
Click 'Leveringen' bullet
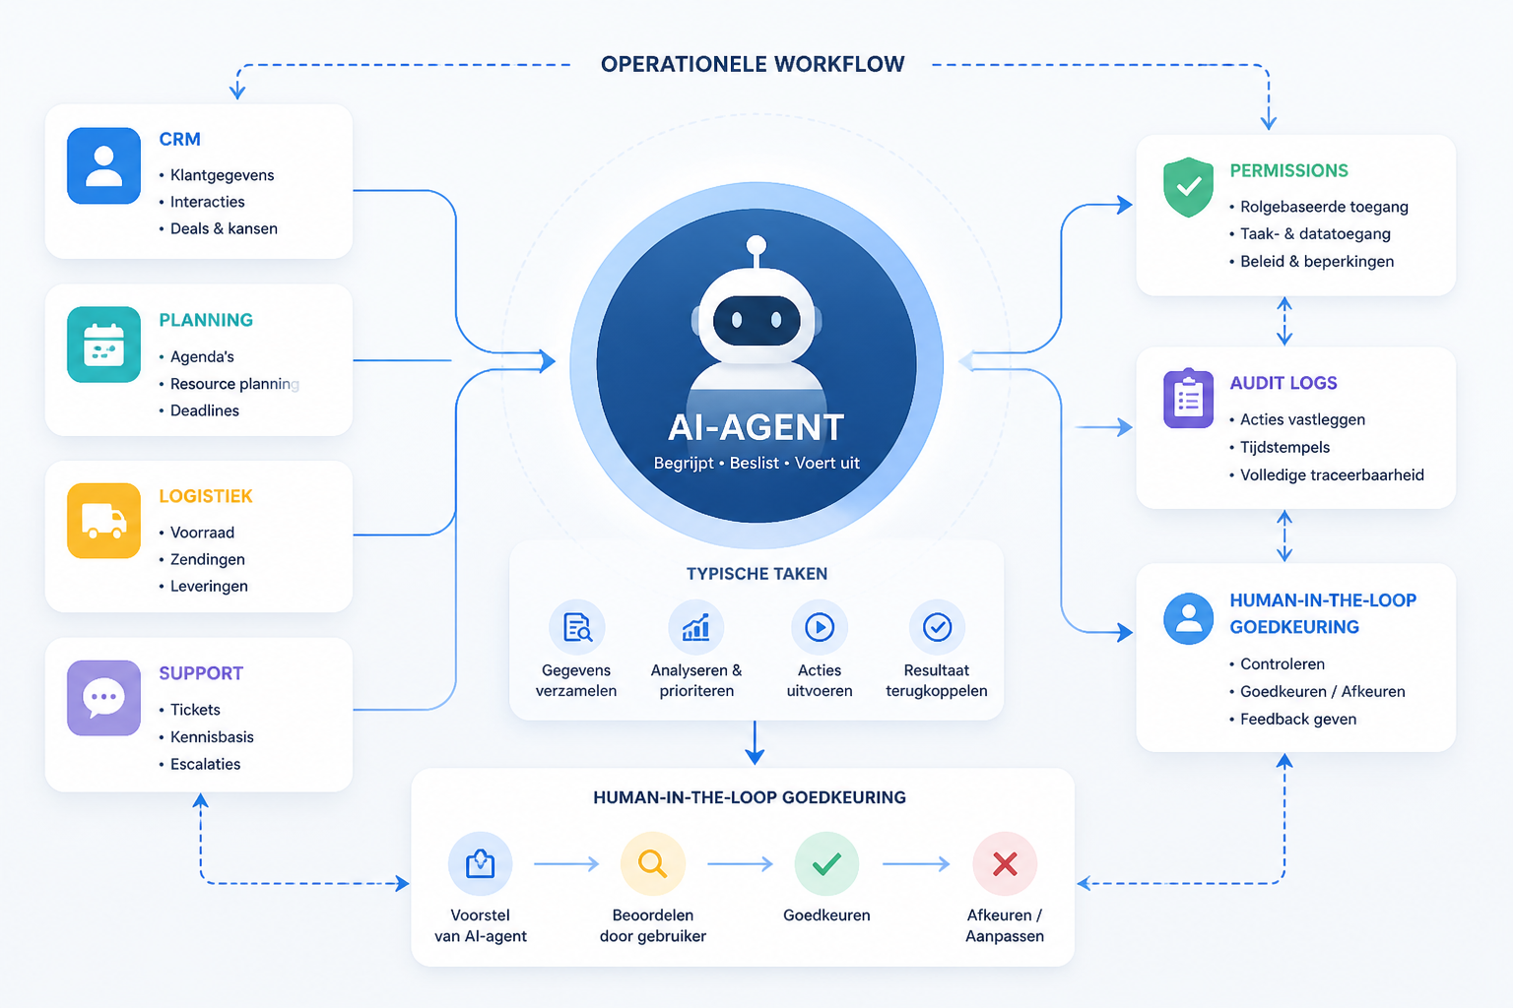tap(209, 586)
